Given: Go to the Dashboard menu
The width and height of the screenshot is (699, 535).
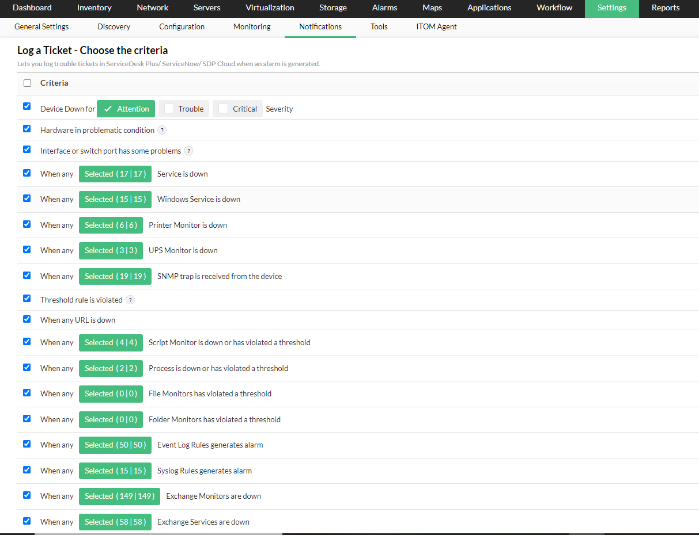Looking at the screenshot, I should (32, 8).
